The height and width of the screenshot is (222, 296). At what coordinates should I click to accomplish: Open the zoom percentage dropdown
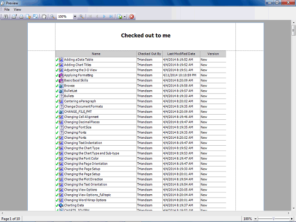click(75, 17)
